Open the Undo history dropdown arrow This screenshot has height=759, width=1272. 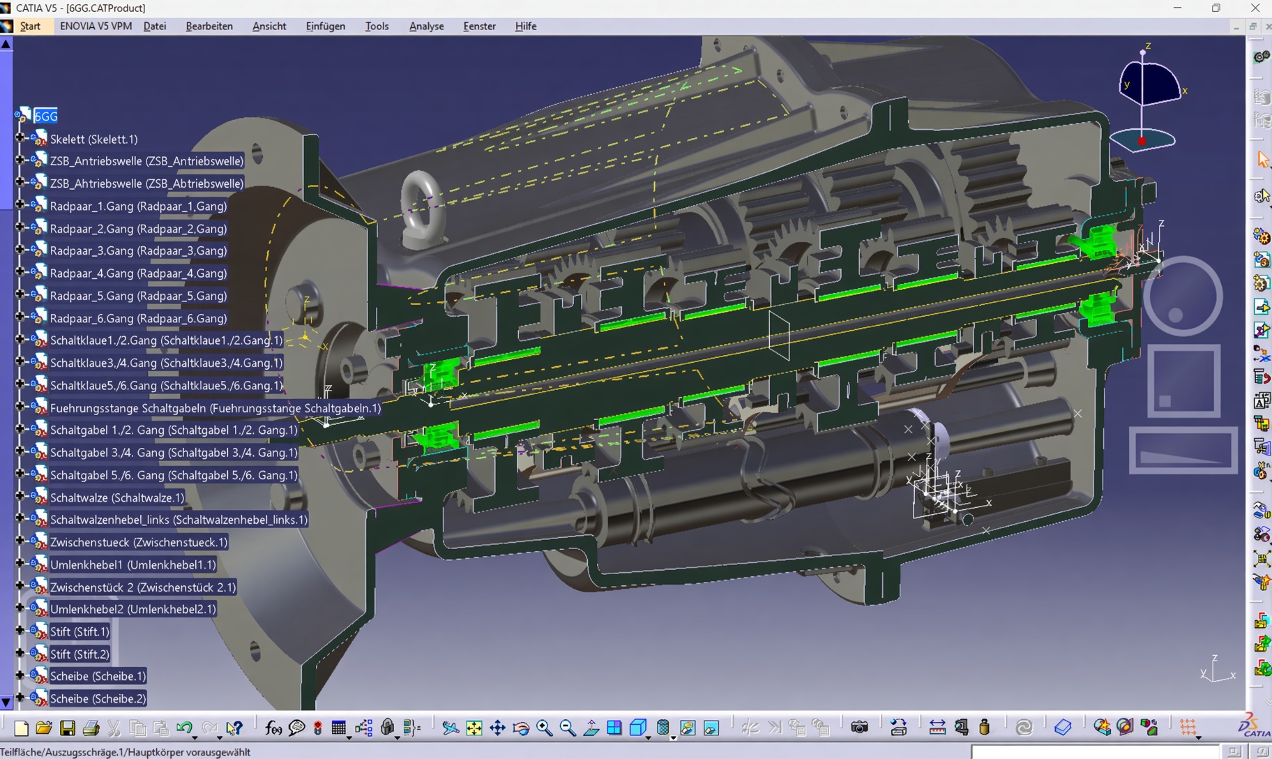[x=195, y=737]
